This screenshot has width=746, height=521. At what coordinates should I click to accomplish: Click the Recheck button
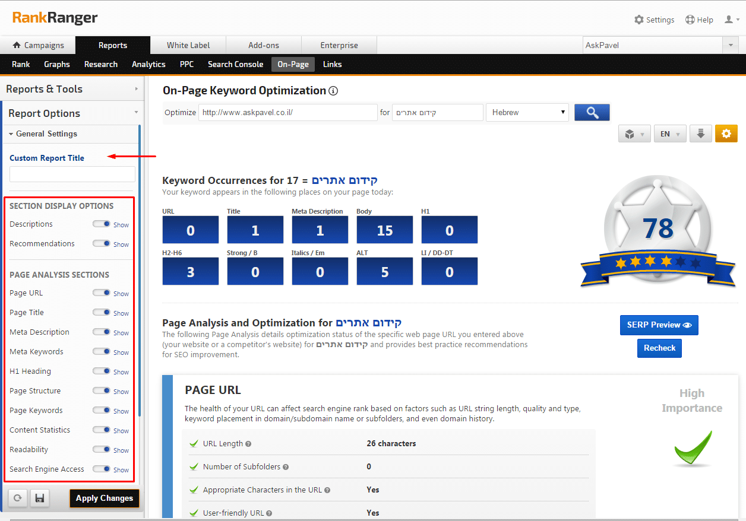point(659,348)
